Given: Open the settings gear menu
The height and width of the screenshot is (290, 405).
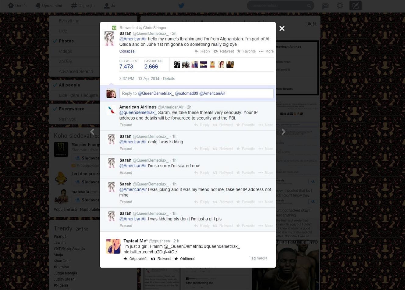Looking at the screenshot, I should point(340,5).
